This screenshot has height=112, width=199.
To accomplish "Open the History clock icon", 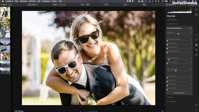I will click(x=196, y=105).
